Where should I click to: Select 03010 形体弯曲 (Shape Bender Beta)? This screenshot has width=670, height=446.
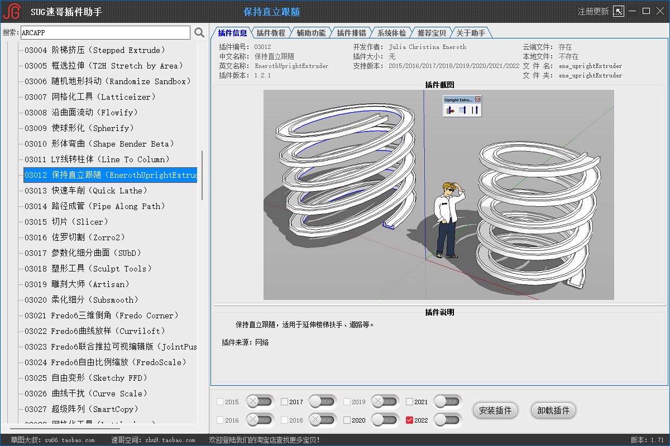point(100,144)
